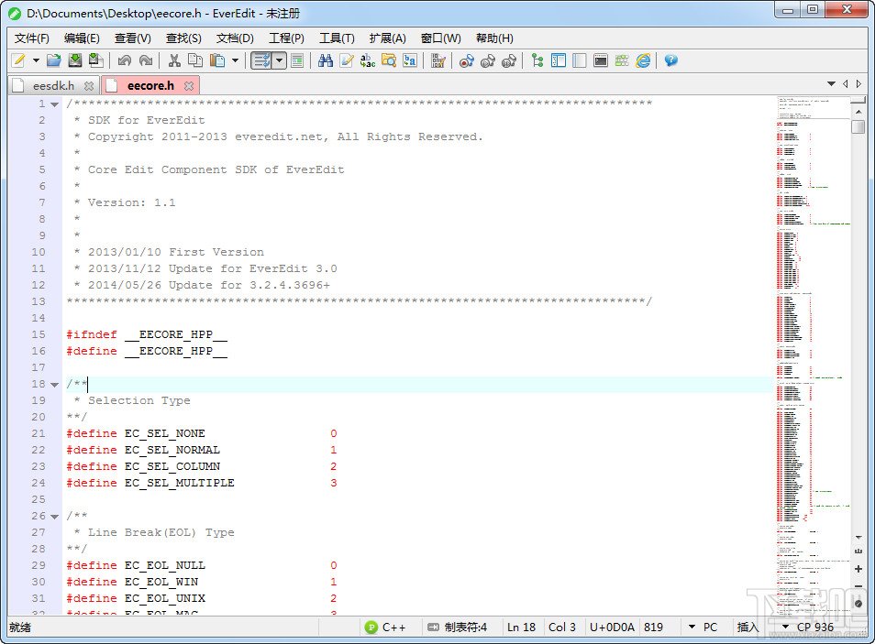Screen dimensions: 875x644
Task: Click the column tools icon
Action: coord(438,60)
